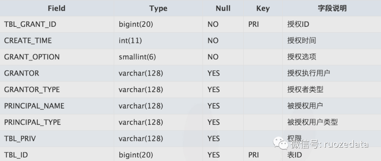Select the GRANT_OPTION field cell
Screen dimensions: 381x161
click(x=32, y=57)
